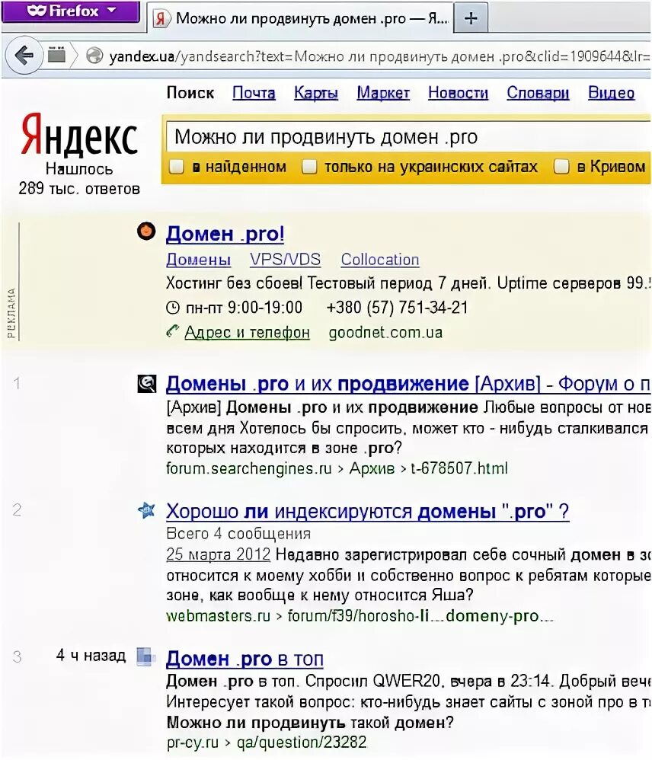Screen dimensions: 652x760
Task: Enable the 'в найденном' checkbox
Action: pos(176,167)
